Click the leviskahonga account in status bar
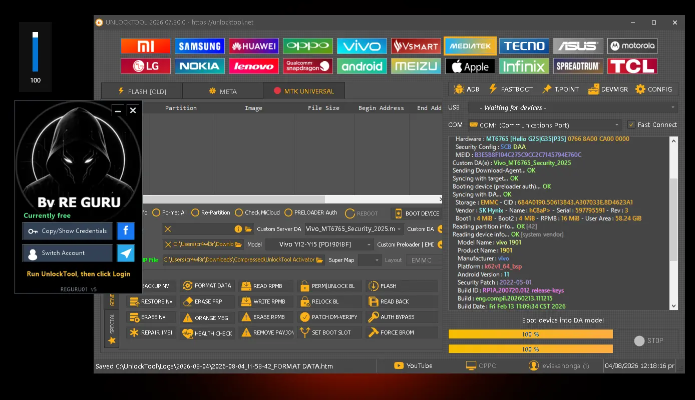695x400 pixels. 559,366
